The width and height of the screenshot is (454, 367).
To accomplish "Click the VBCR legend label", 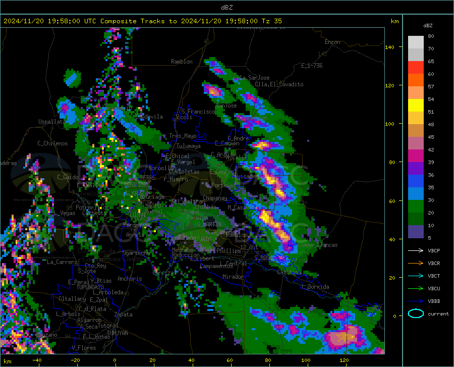I will click(434, 264).
